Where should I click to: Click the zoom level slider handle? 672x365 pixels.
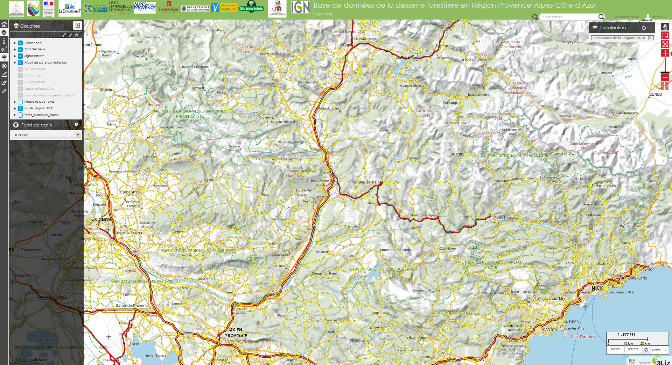[665, 72]
